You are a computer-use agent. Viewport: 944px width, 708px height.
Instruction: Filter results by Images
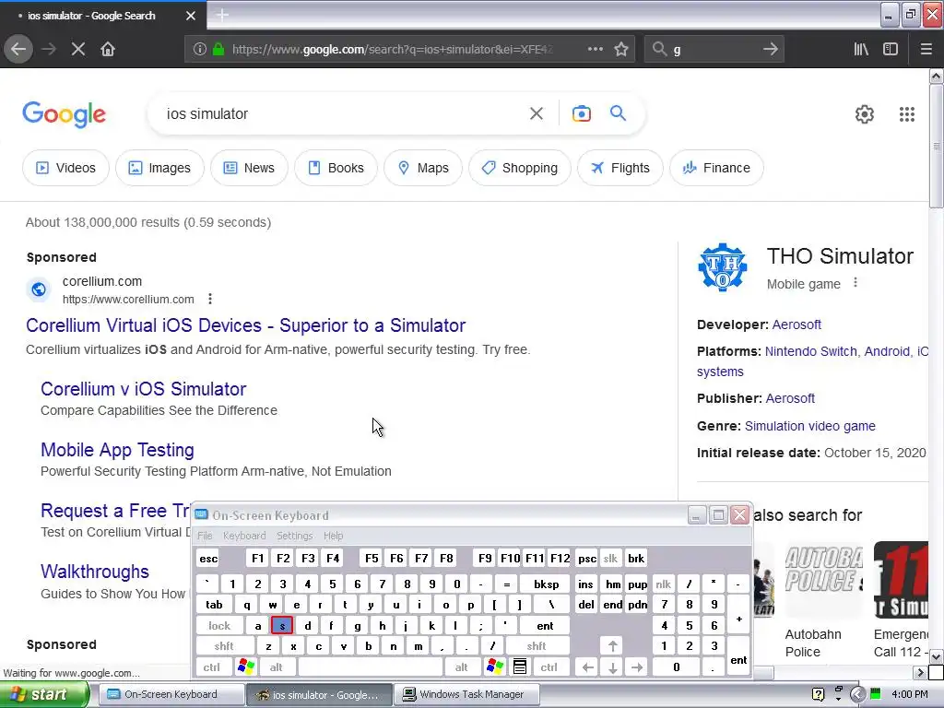tap(159, 168)
